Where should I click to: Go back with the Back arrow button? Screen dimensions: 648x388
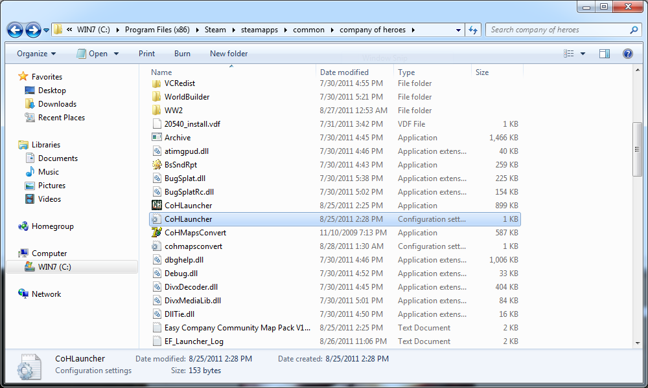click(x=16, y=30)
